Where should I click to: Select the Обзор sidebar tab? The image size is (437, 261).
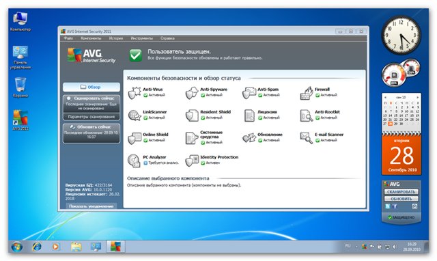[91, 87]
